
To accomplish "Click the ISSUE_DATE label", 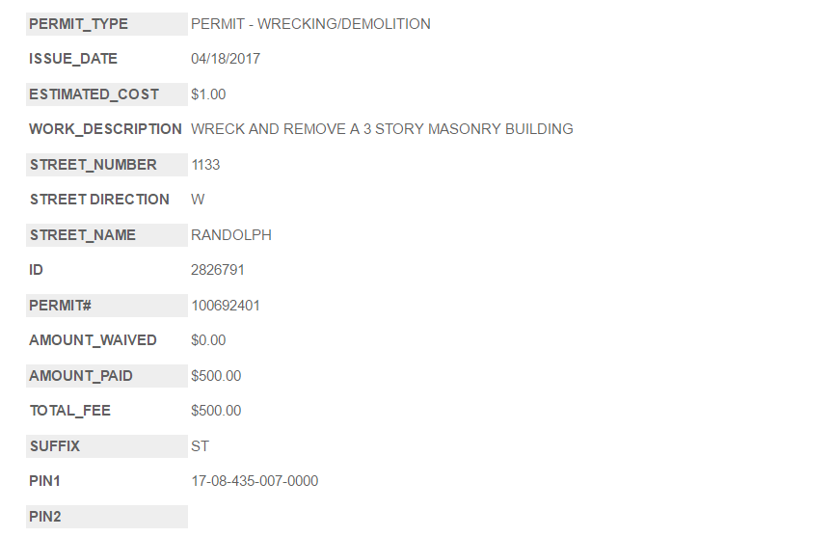I will click(x=73, y=59).
